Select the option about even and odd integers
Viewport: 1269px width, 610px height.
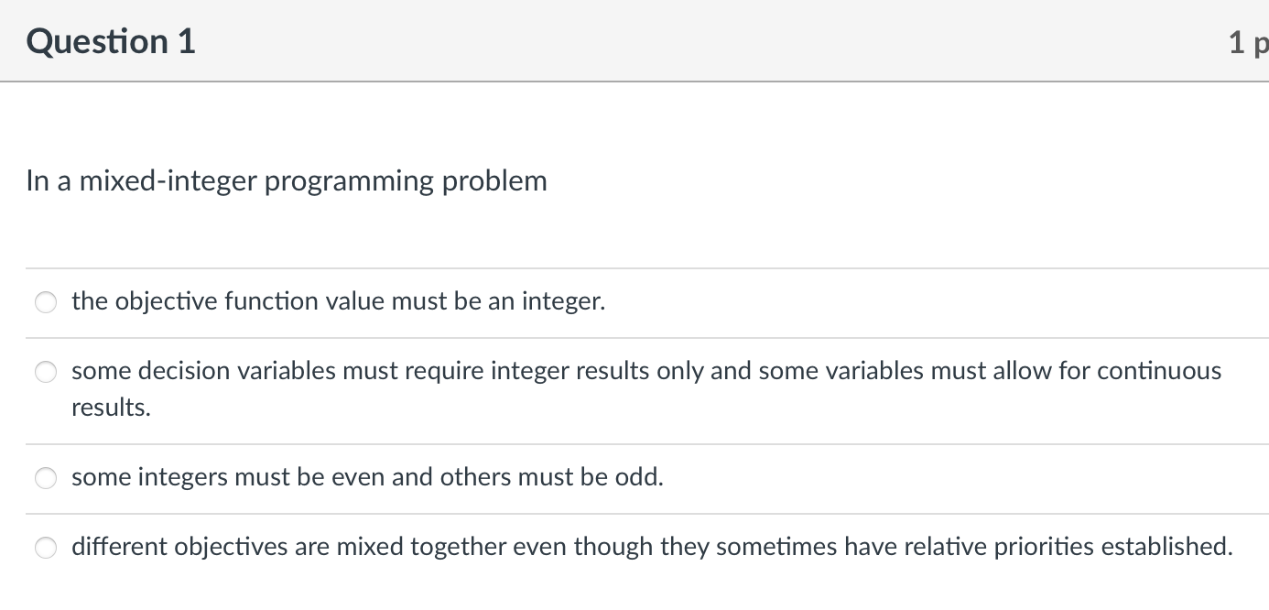46,477
